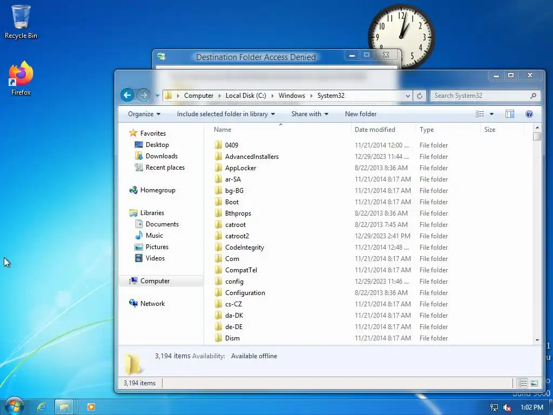Click scrollbar down arrow in file list
This screenshot has height=415, width=553.
[x=537, y=340]
